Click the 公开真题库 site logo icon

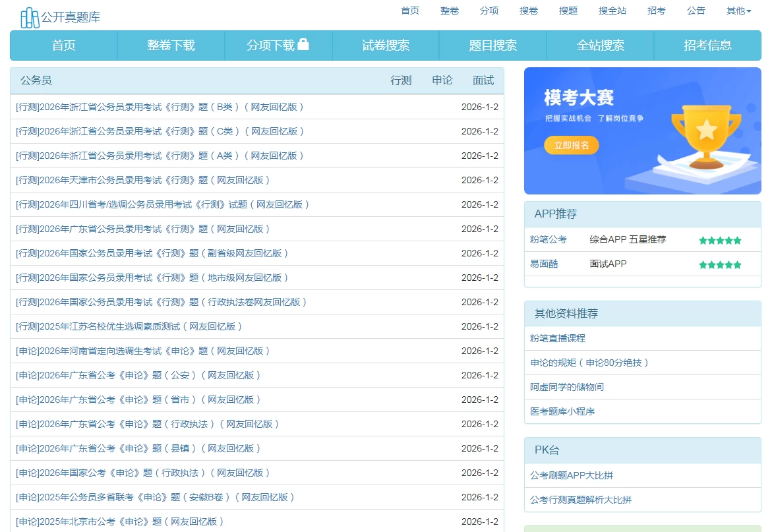(30, 18)
